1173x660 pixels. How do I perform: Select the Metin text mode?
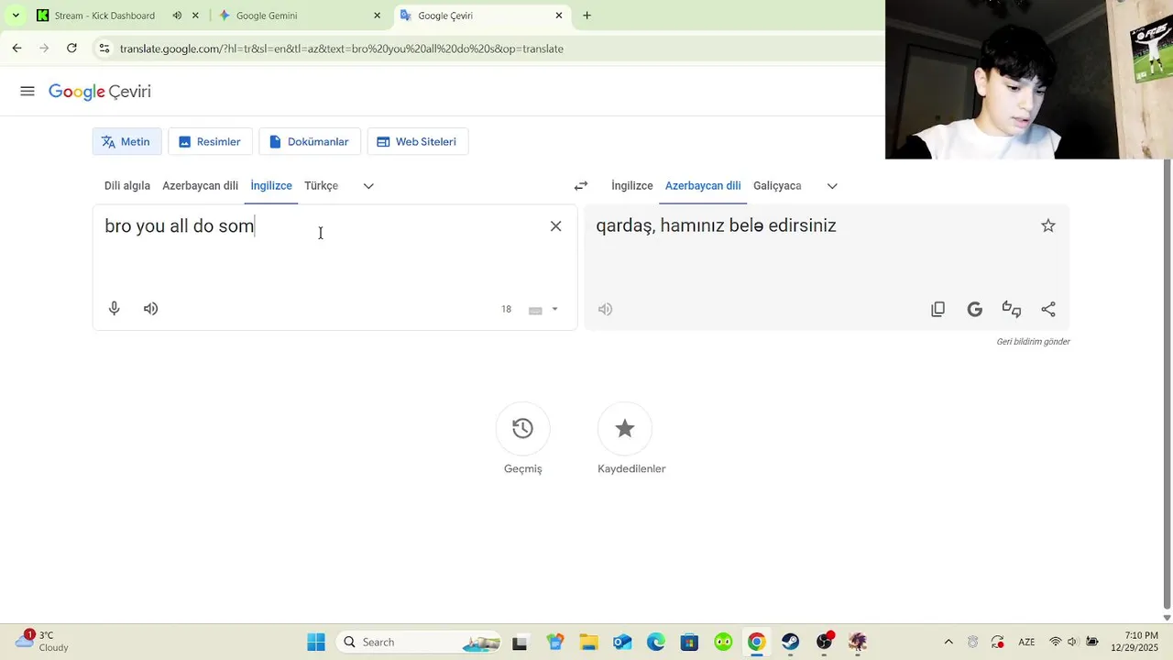point(126,142)
